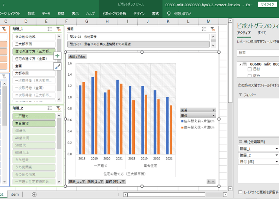Expand entire field with chart plus button

click(209, 182)
